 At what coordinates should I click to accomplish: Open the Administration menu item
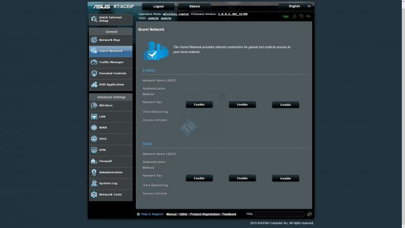pos(111,172)
